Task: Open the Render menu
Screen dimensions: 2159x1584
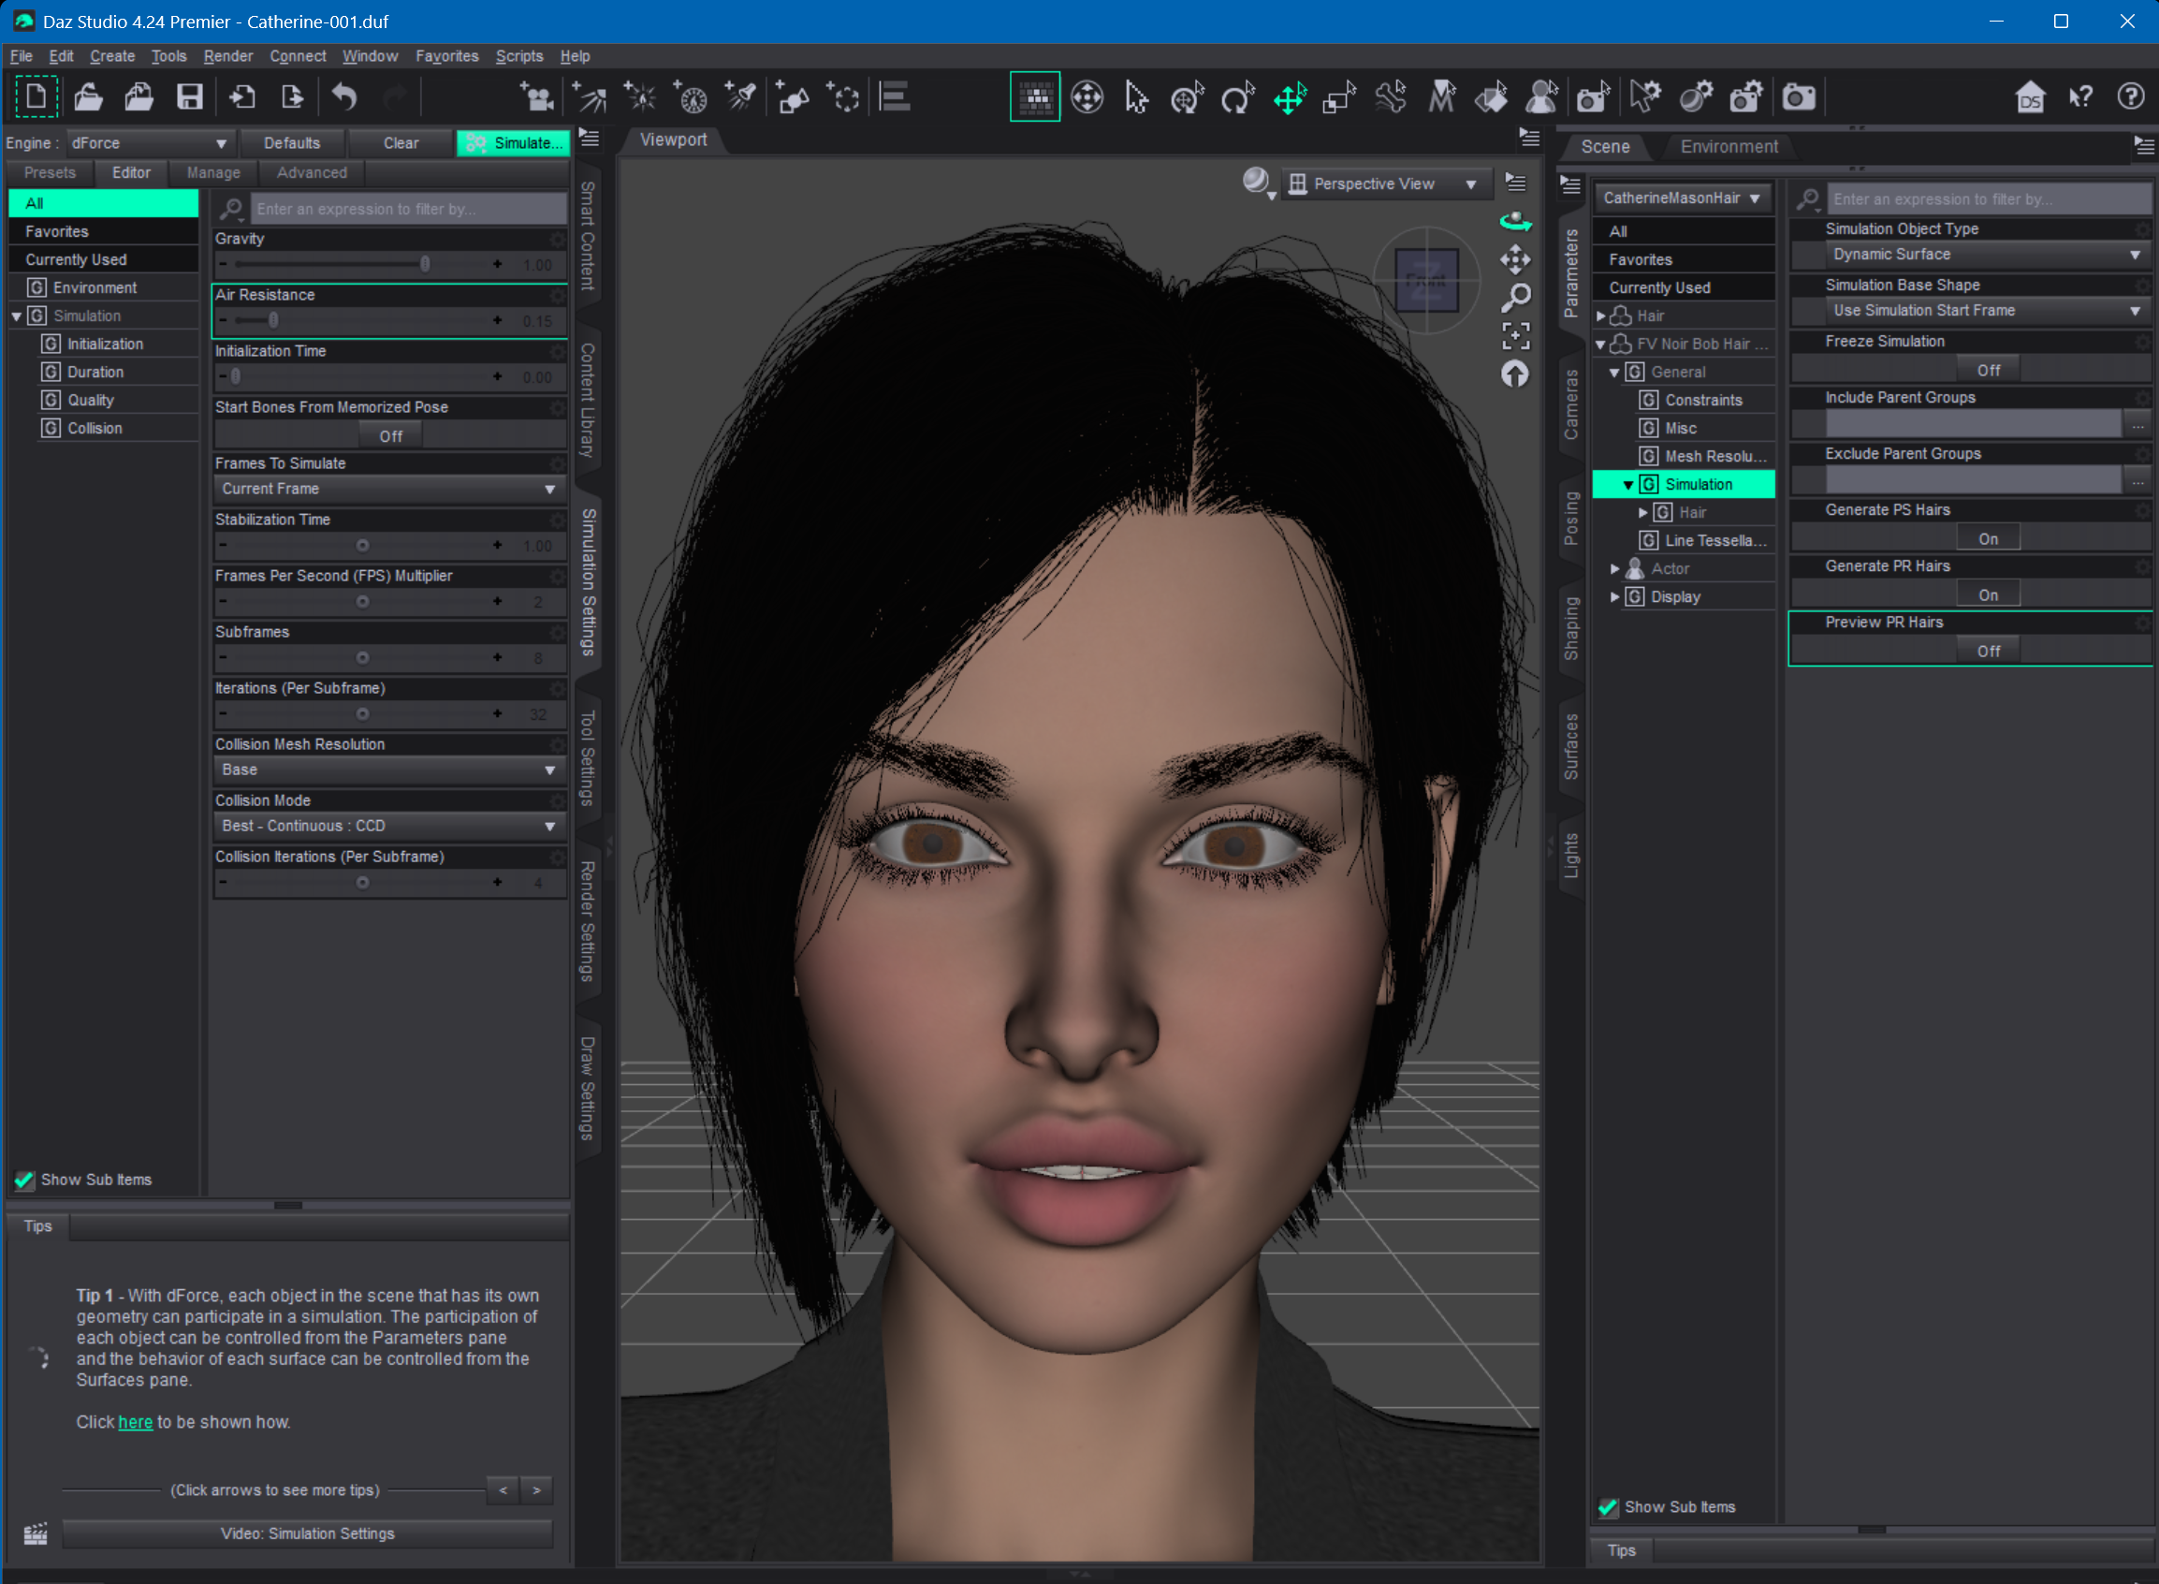Action: 227,55
